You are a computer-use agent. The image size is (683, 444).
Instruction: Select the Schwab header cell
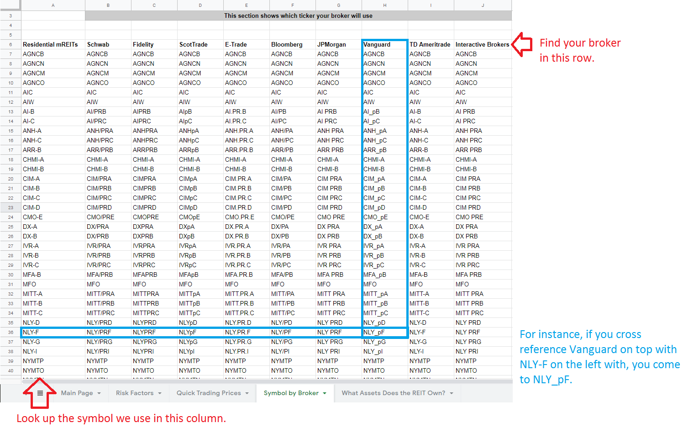point(108,45)
